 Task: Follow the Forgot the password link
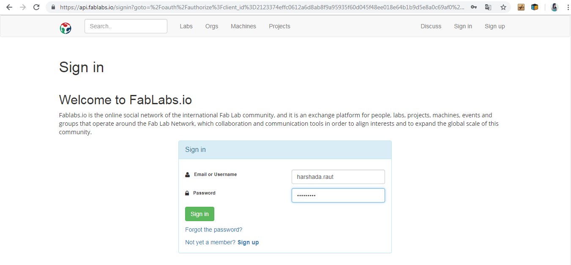point(213,230)
